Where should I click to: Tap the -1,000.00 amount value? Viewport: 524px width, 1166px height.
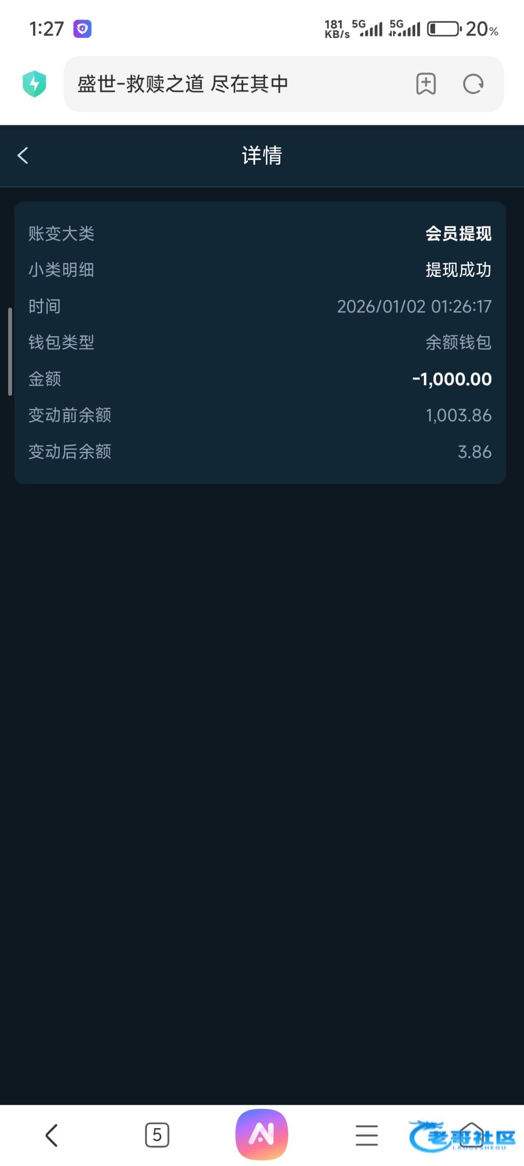coord(452,379)
